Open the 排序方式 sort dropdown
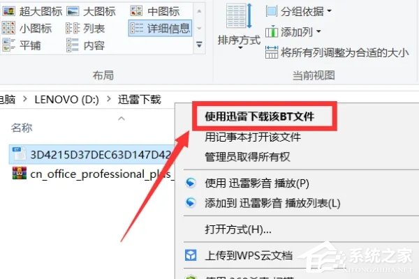This screenshot has width=419, height=279. click(239, 27)
